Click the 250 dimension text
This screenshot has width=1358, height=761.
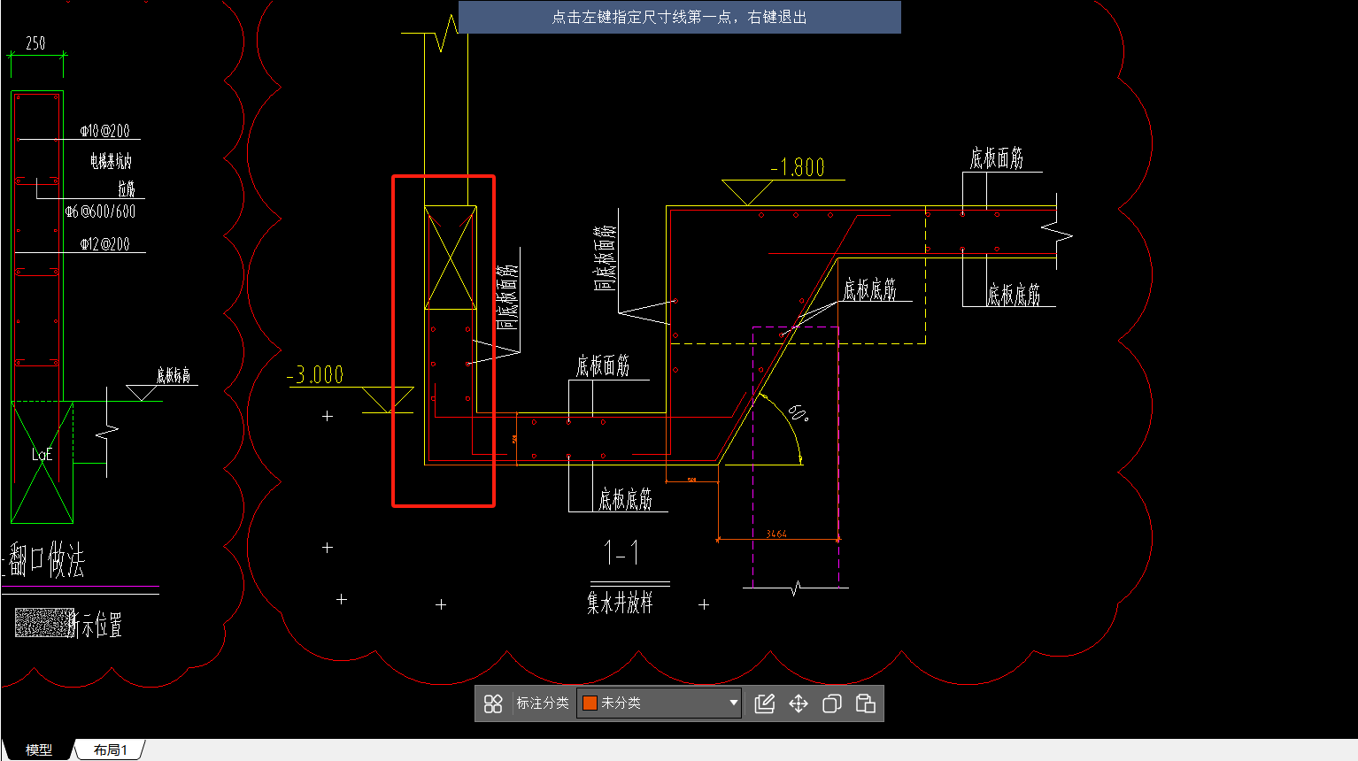point(35,43)
